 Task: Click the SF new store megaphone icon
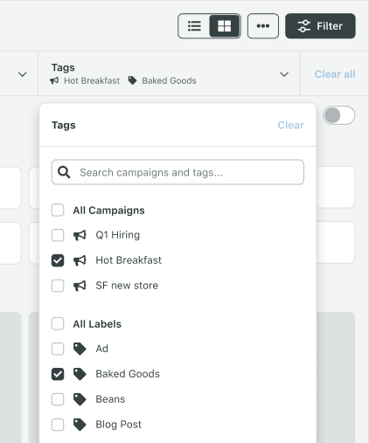(x=80, y=286)
